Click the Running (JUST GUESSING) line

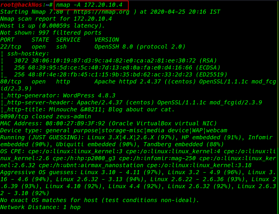pyautogui.click(x=136, y=141)
